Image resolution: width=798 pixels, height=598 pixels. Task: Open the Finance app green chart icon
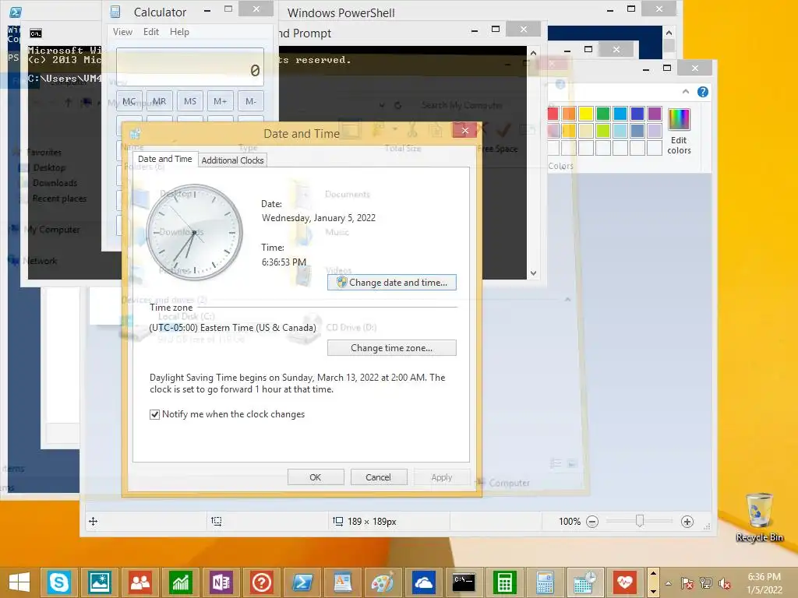tap(181, 582)
